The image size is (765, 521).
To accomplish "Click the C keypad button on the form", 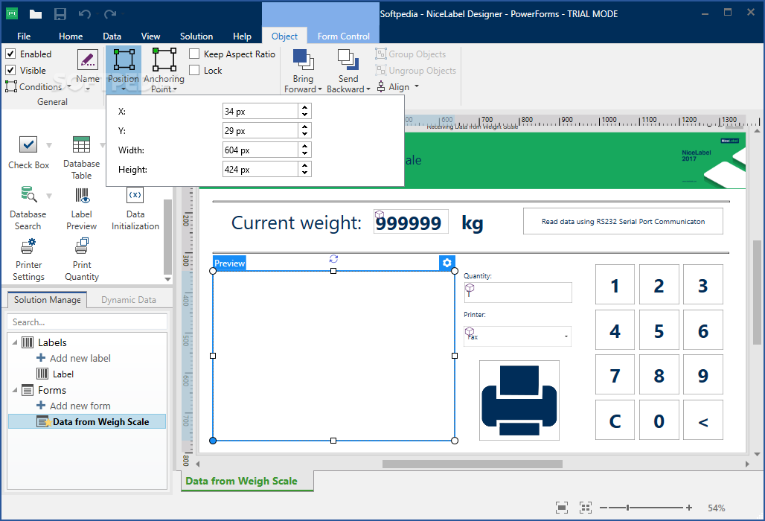I will (x=615, y=420).
